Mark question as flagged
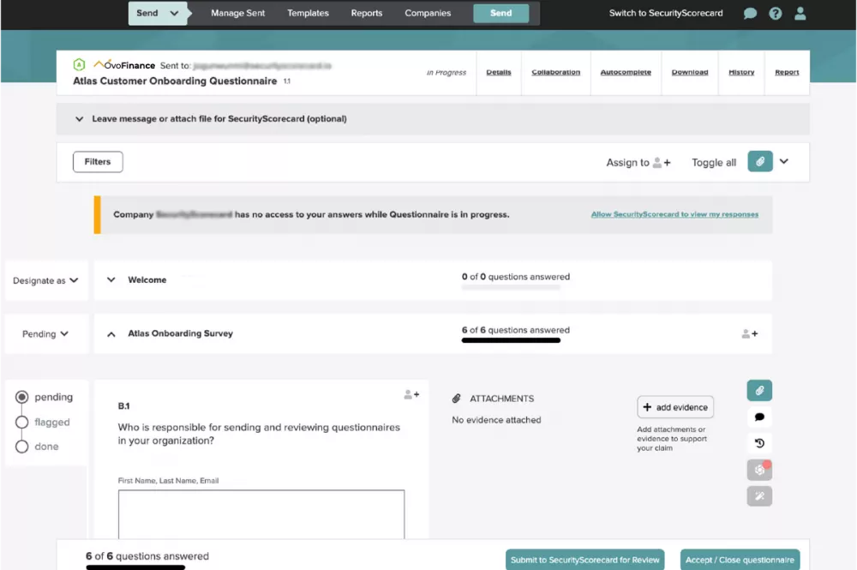The width and height of the screenshot is (857, 570). click(x=22, y=422)
